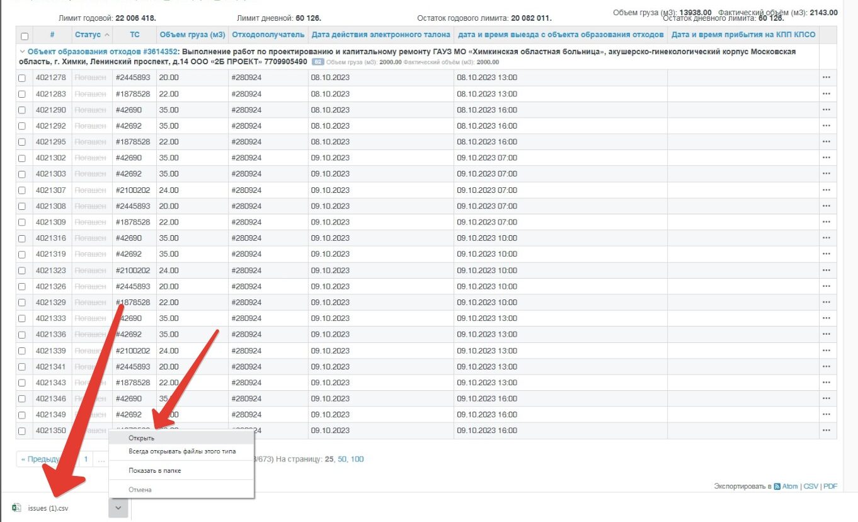Open vehicle #2100202 on row 4021307
This screenshot has width=858, height=522.
tap(133, 190)
